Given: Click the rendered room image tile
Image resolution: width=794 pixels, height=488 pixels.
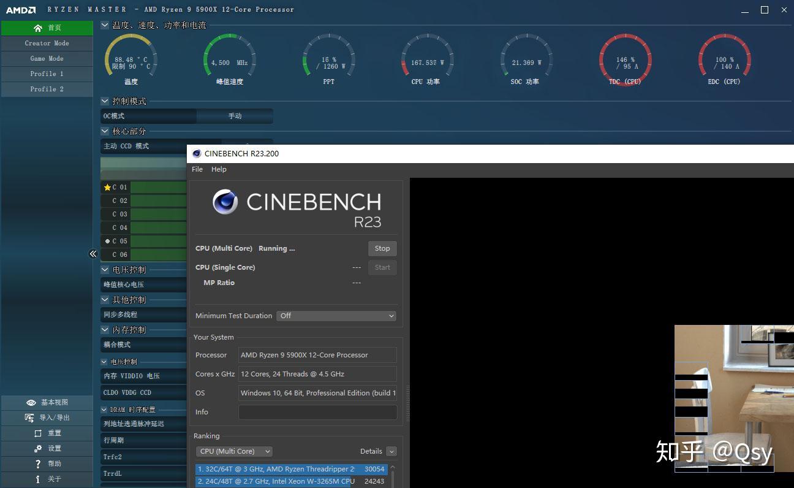Looking at the screenshot, I should click(734, 399).
